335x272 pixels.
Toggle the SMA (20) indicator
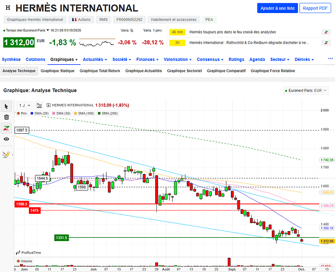pos(40,113)
